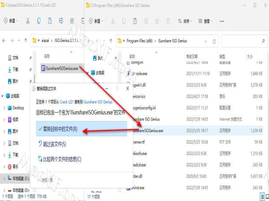Collapse This PC in left navigation pane
Viewport: 269px width, 201px height.
2,96
